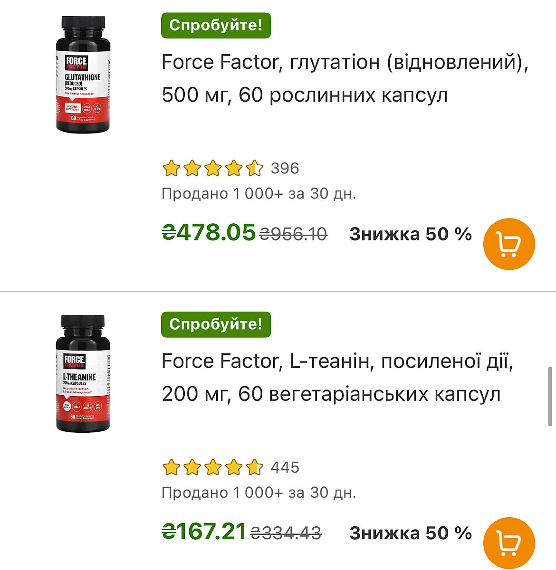Click the Glutathione star rating
The image size is (556, 570).
pyautogui.click(x=212, y=168)
